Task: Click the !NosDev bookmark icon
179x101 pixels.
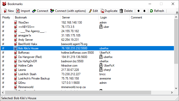Action: click(15, 23)
